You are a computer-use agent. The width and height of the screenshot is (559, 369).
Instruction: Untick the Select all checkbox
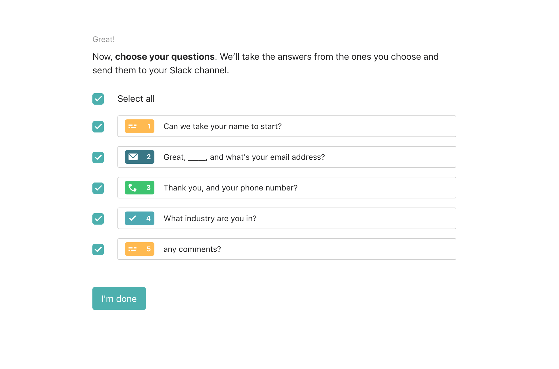98,99
